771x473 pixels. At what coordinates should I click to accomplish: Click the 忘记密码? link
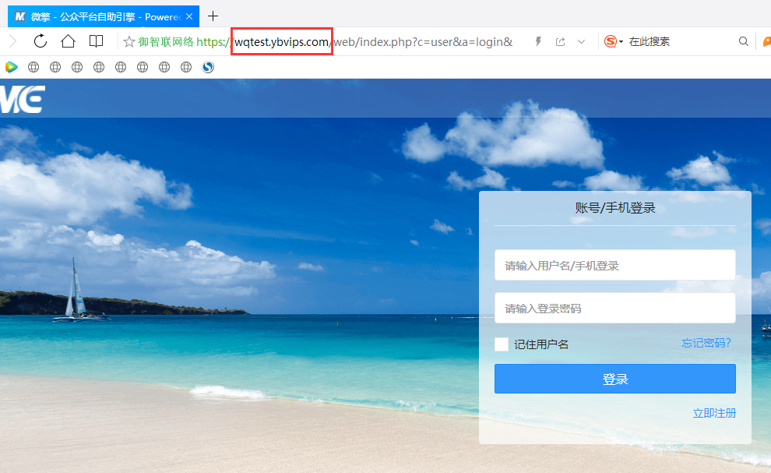[x=706, y=343]
